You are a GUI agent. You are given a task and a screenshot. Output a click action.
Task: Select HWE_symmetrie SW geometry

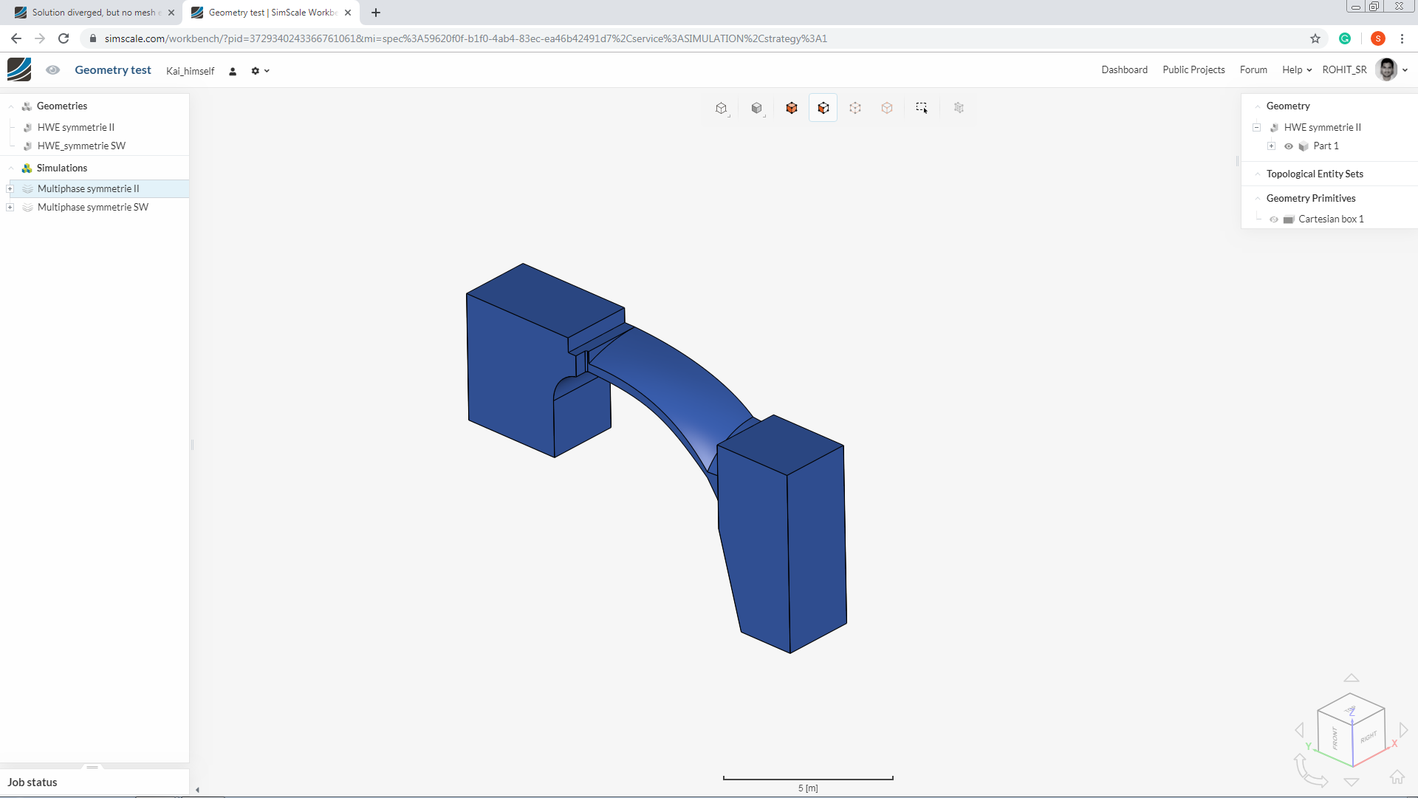tap(81, 146)
